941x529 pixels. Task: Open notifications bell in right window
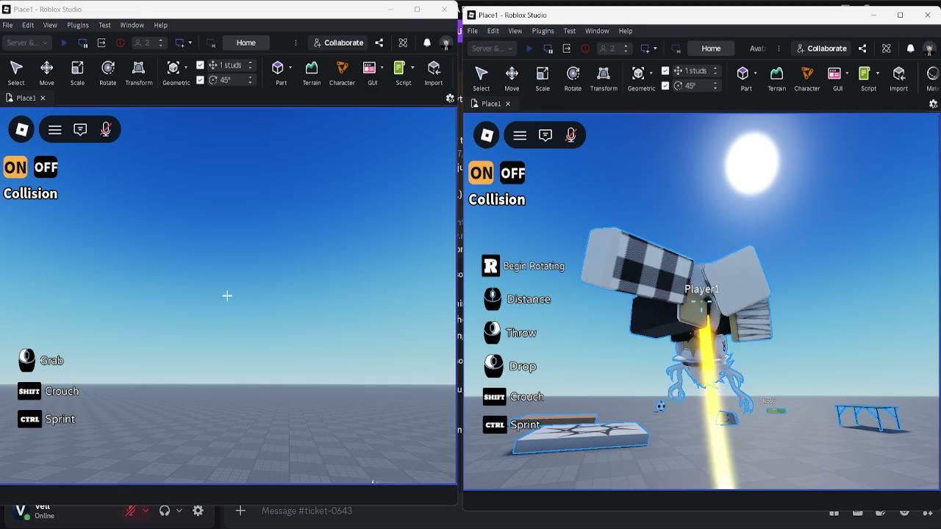911,48
